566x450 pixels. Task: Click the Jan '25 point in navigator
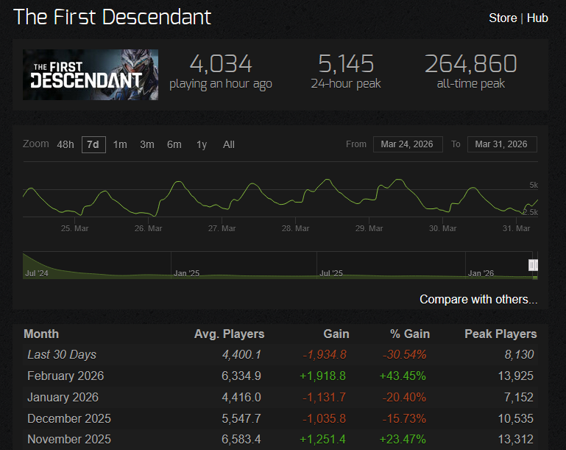pos(186,273)
